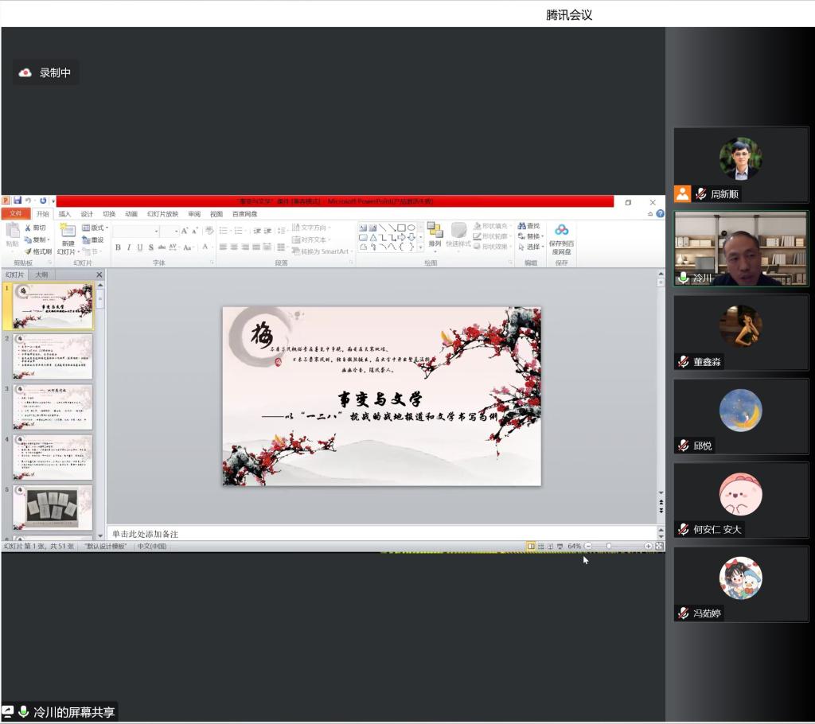Click the Cut (剪切) scissors icon

pos(27,228)
